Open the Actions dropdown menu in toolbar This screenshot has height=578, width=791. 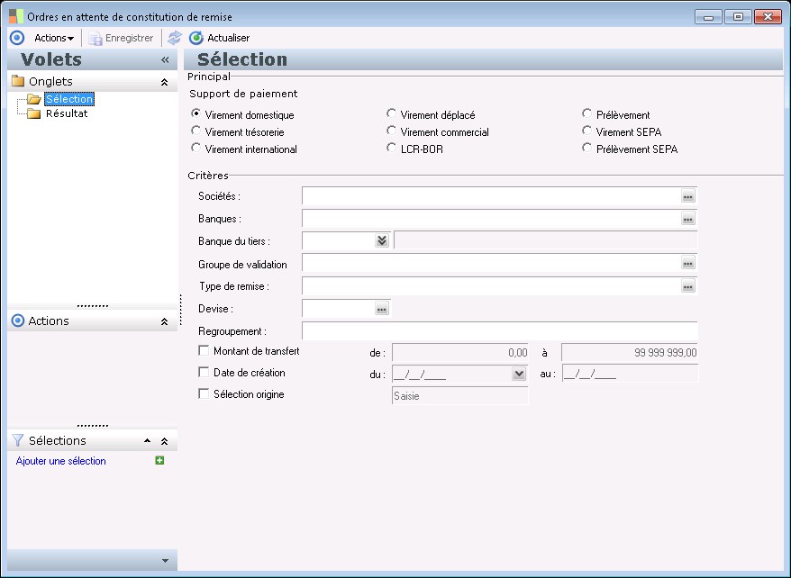54,38
